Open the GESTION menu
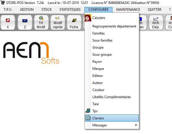Viewport: 172px width, 134px height. coord(27,10)
